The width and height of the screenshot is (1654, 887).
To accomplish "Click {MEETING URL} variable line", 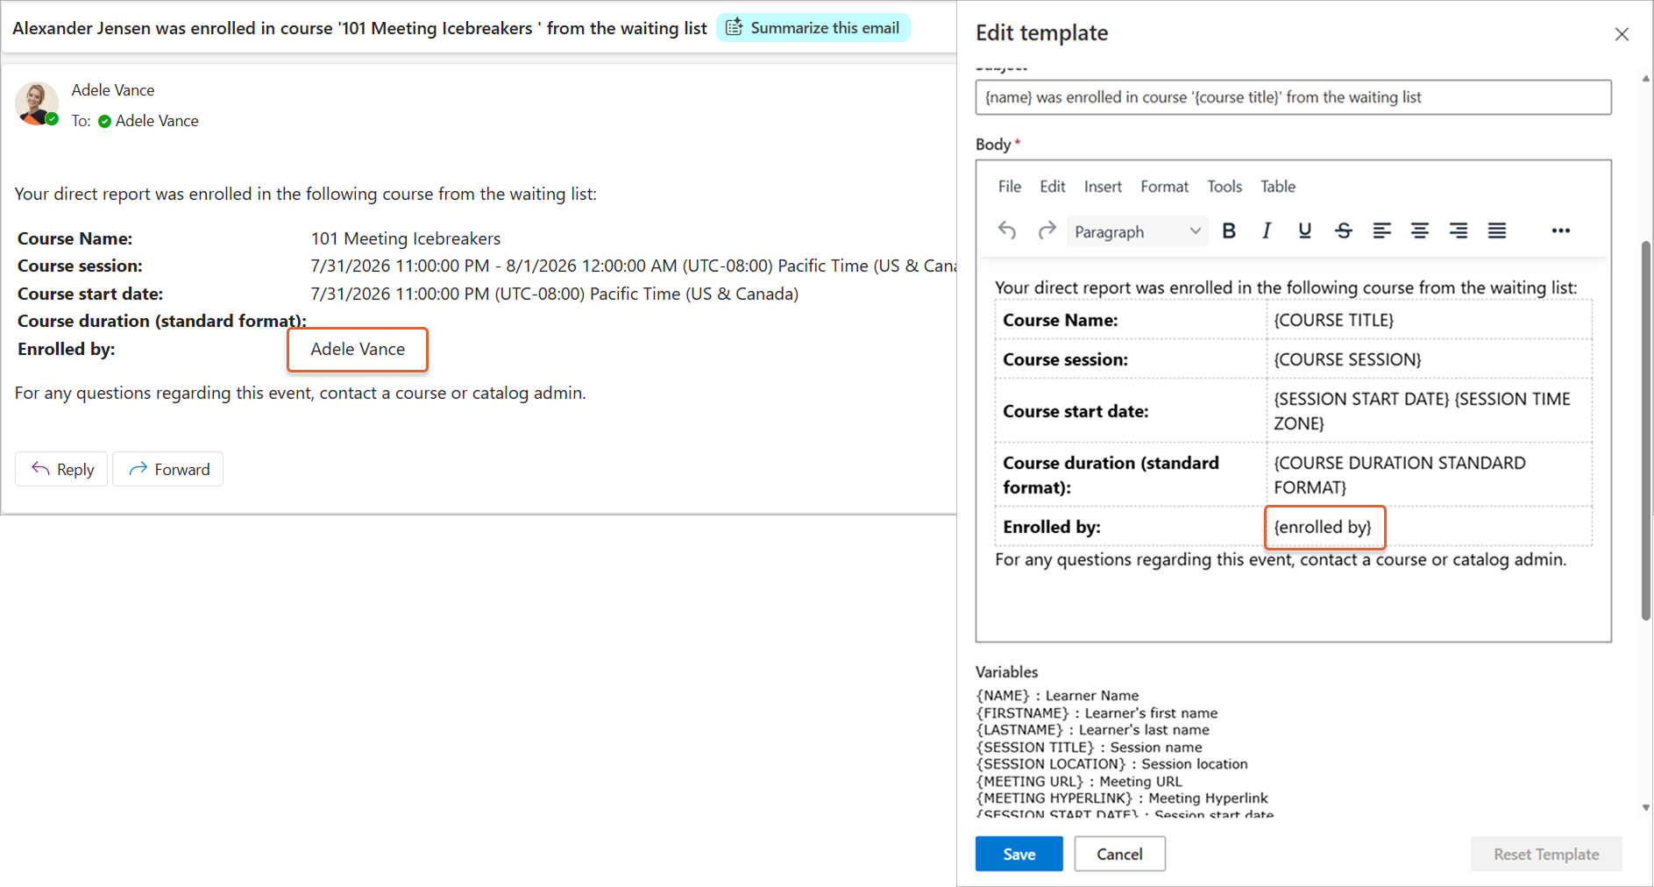I will pyautogui.click(x=1079, y=782).
